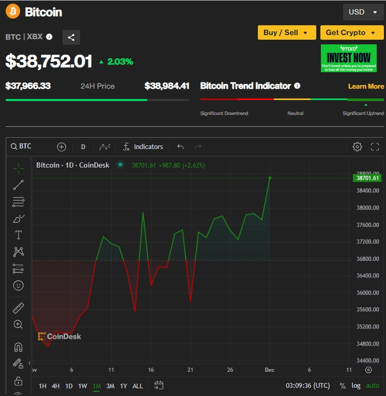This screenshot has height=396, width=386.
Task: Toggle auto scale mode
Action: click(373, 386)
